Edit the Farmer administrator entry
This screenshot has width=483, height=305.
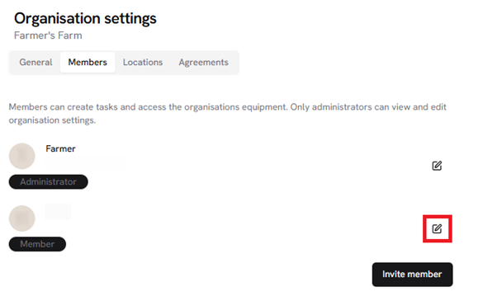click(x=437, y=166)
